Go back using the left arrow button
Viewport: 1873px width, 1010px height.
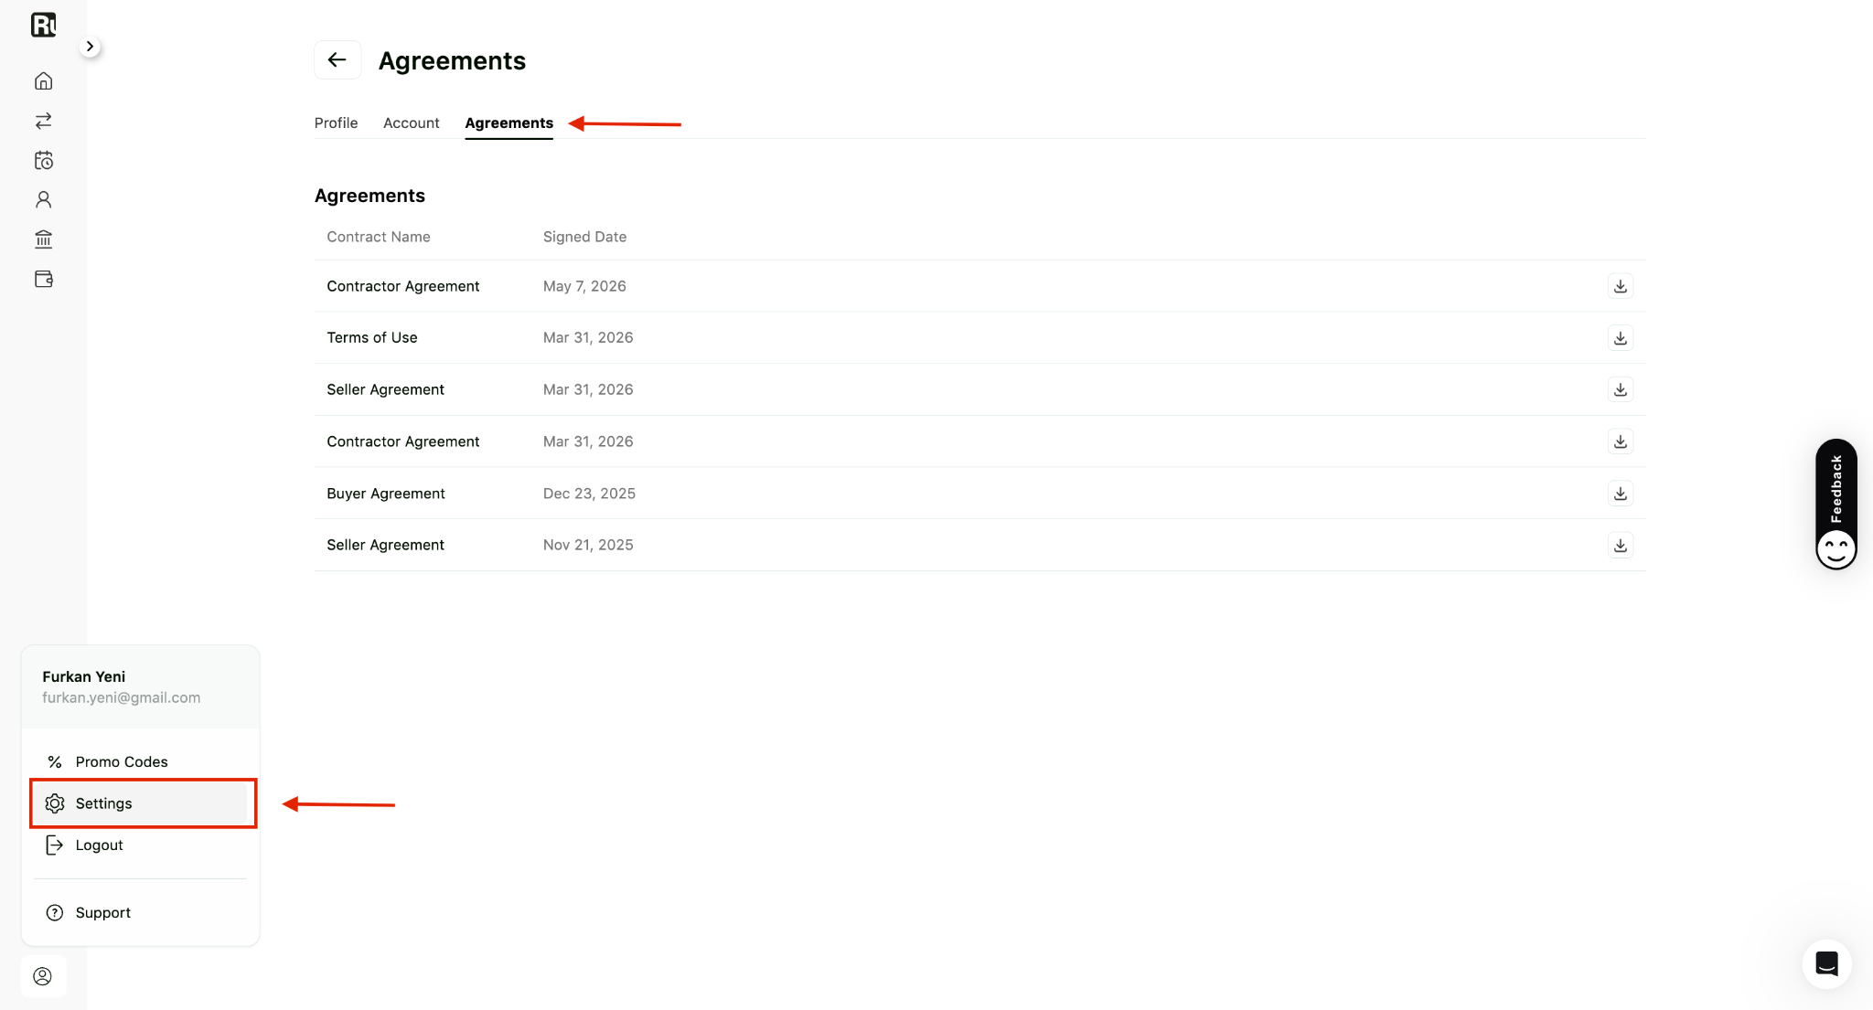click(x=337, y=60)
